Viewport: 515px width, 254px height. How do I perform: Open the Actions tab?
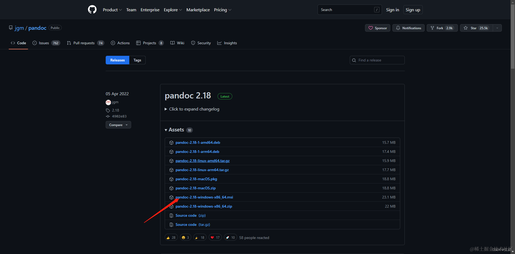(x=120, y=43)
